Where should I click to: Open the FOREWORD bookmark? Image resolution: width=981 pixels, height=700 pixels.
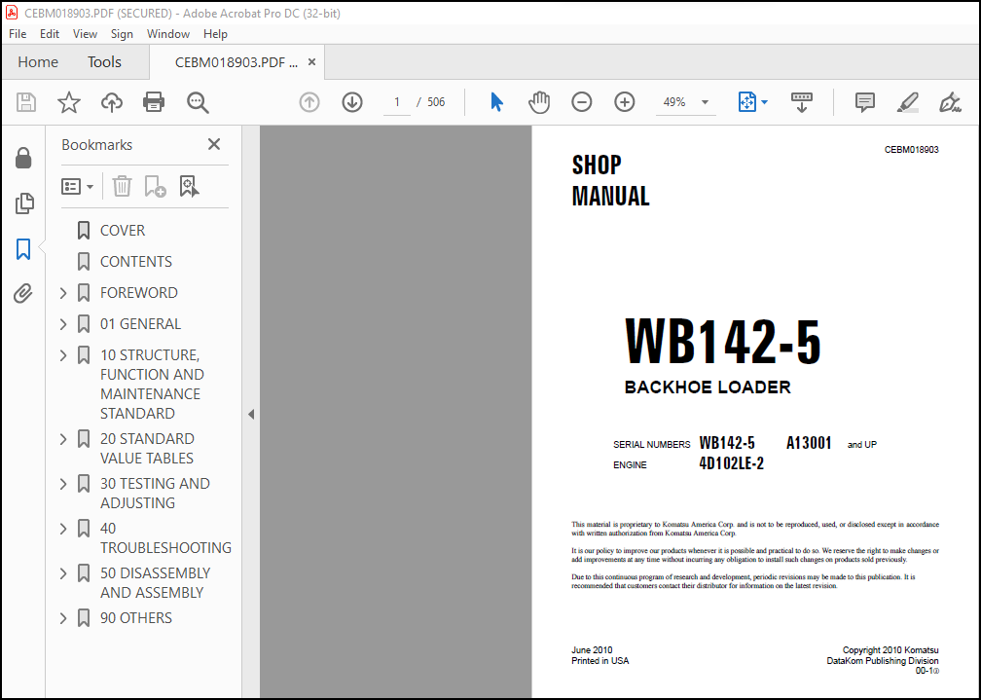pyautogui.click(x=139, y=292)
